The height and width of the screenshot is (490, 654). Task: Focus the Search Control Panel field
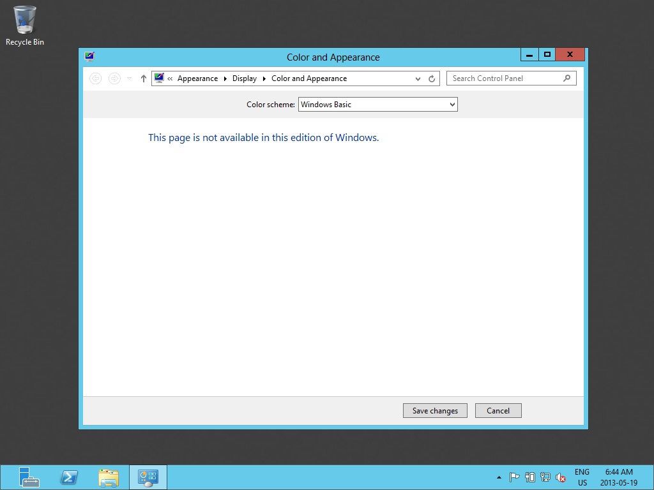(512, 78)
